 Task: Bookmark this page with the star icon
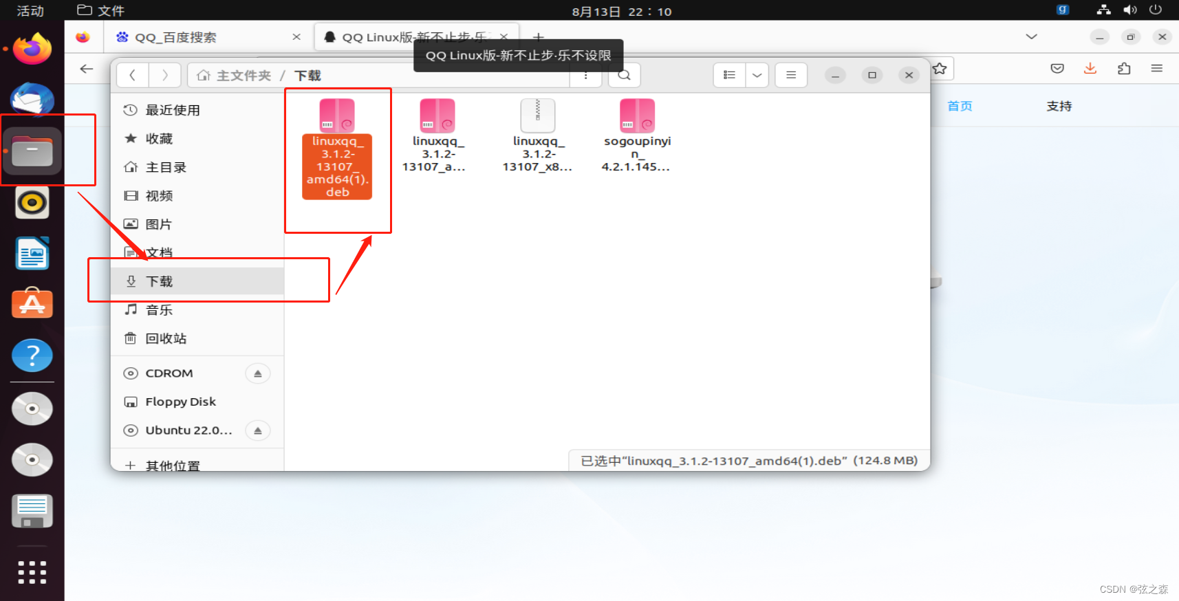coord(940,69)
